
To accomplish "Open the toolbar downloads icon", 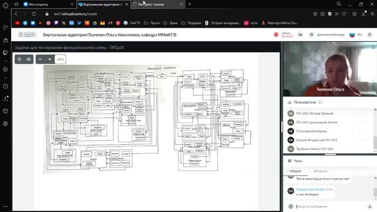I will [x=364, y=14].
